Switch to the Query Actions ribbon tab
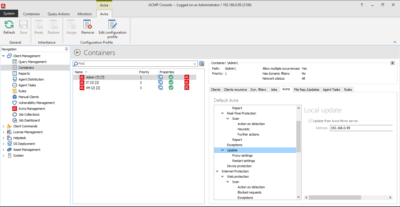Screen dimensions: 400x207 point(59,14)
